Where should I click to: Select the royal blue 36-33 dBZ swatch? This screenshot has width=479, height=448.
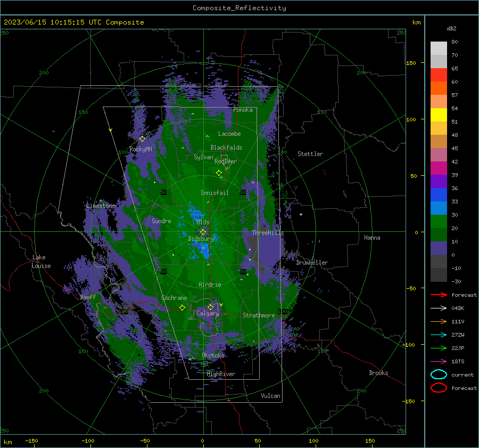pos(439,195)
